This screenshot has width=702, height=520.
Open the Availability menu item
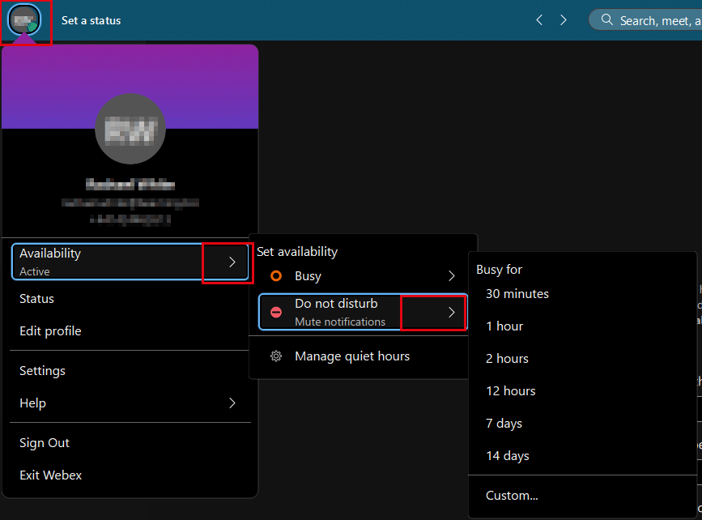(130, 262)
